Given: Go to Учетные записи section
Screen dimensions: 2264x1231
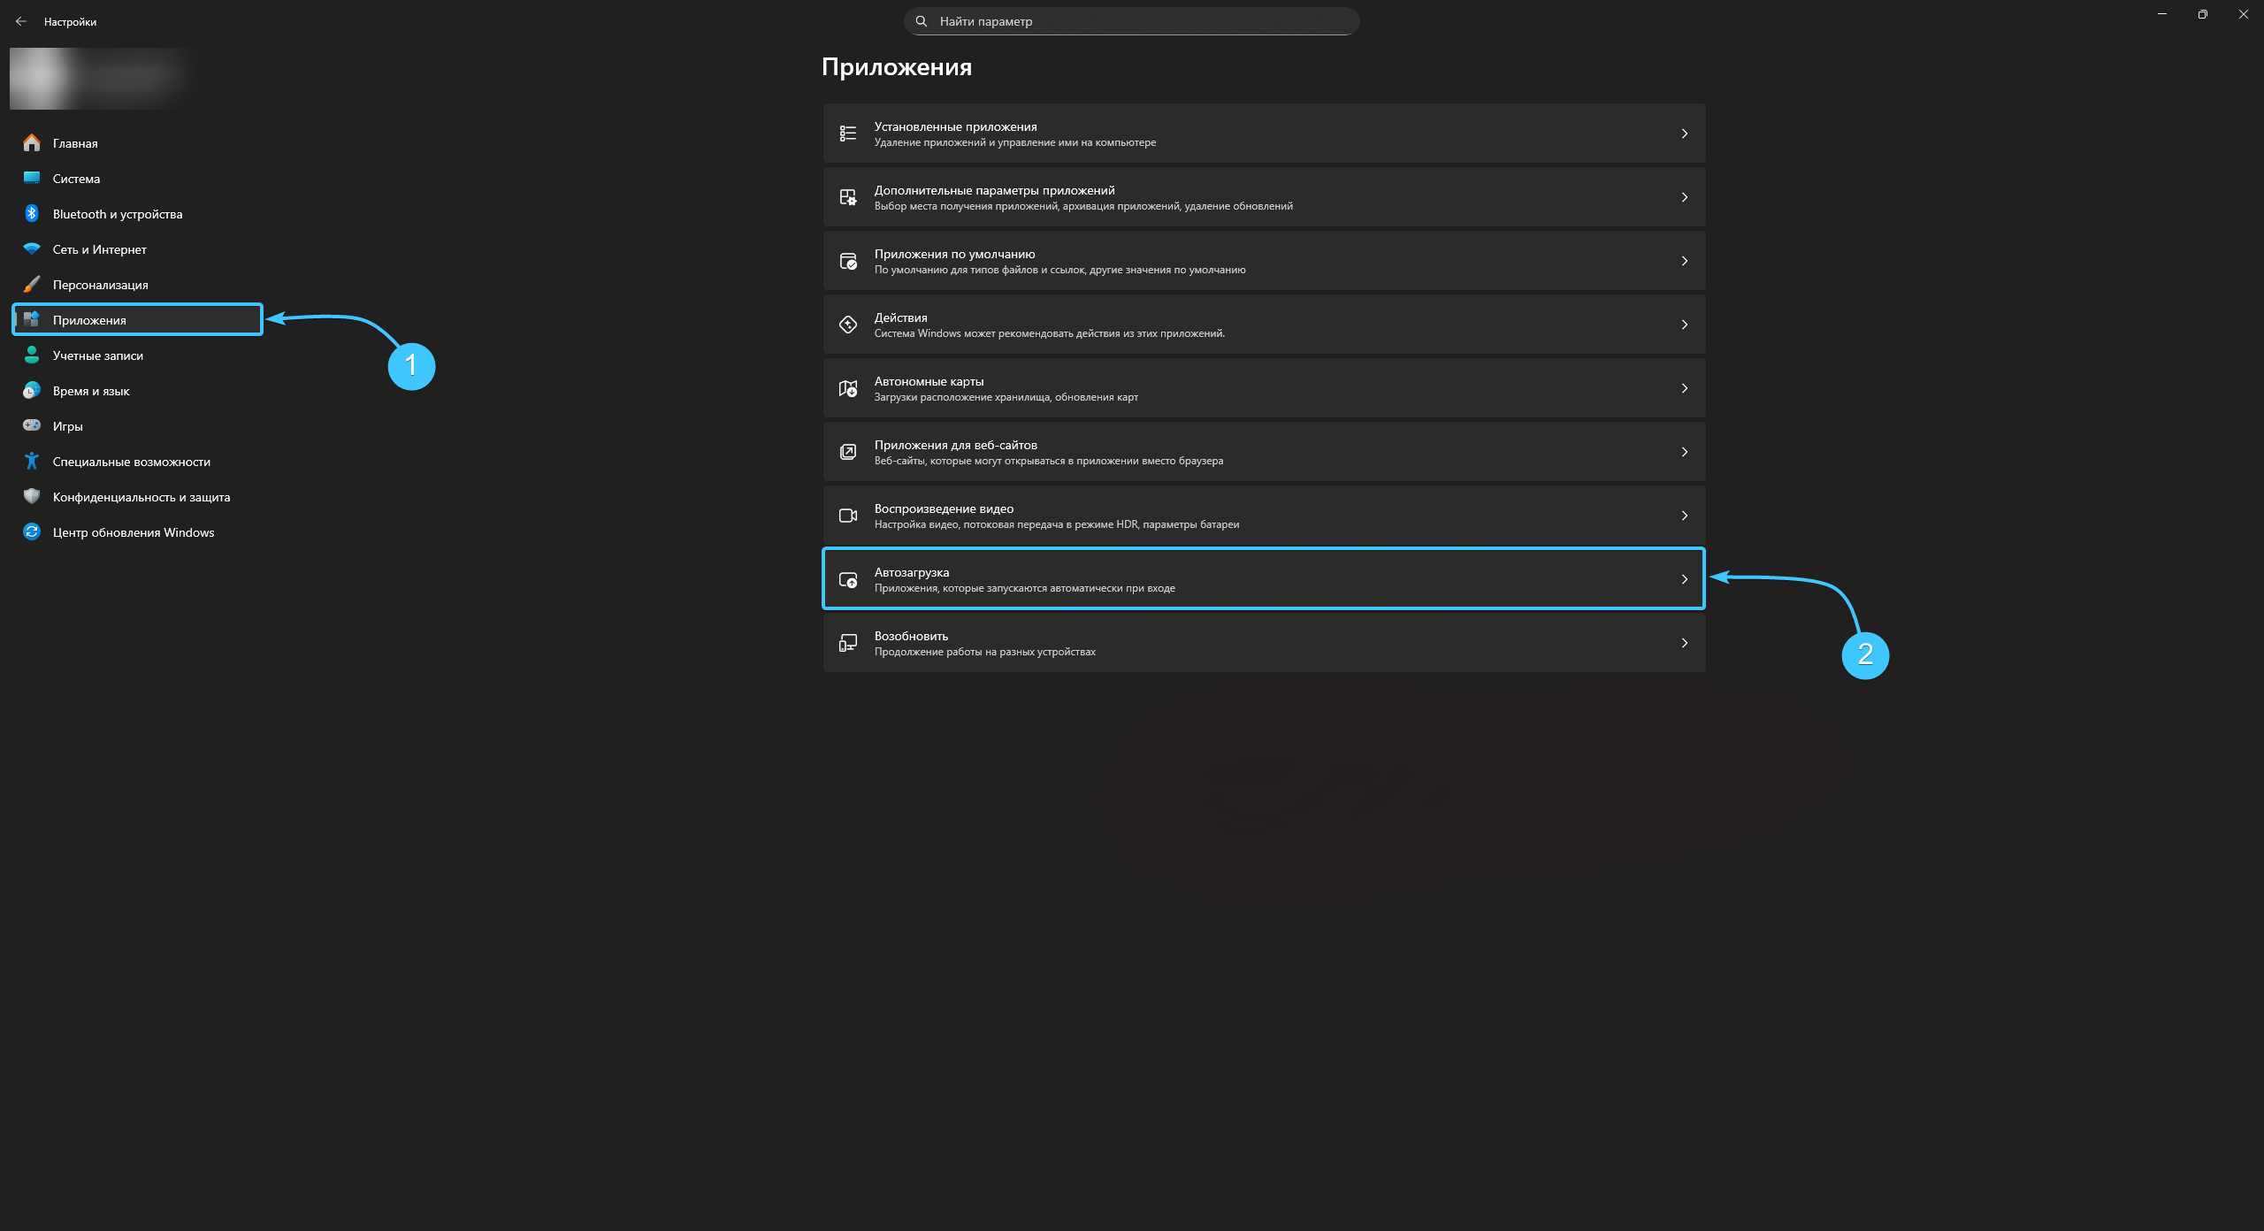Looking at the screenshot, I should tap(97, 356).
